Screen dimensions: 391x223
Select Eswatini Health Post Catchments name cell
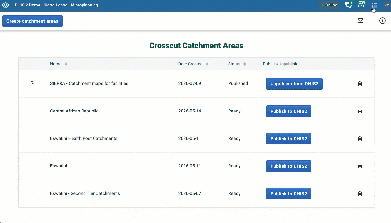(84, 138)
